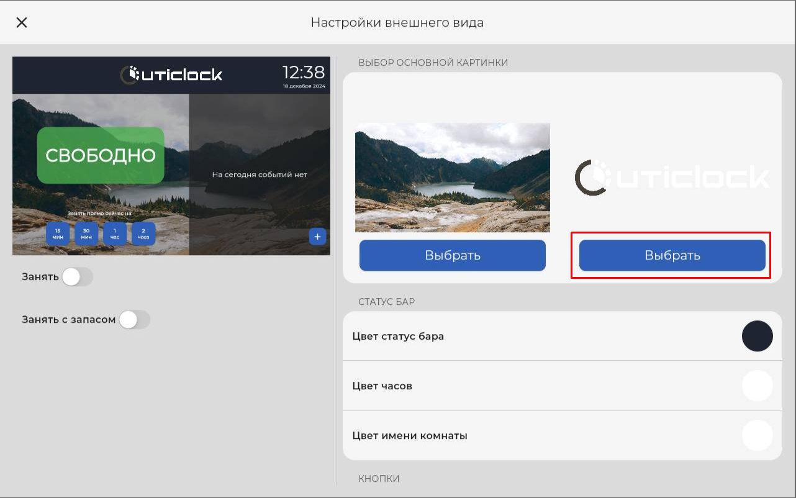The height and width of the screenshot is (498, 796).
Task: Click the "18 декабря 2024" date in the preview
Action: click(304, 86)
